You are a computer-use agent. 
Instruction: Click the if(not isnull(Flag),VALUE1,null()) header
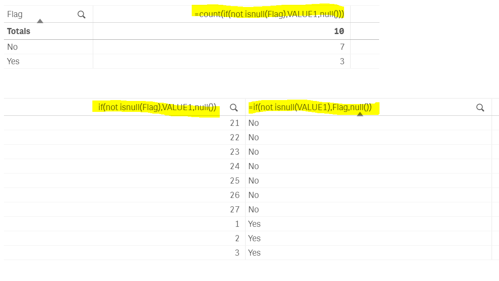point(157,108)
